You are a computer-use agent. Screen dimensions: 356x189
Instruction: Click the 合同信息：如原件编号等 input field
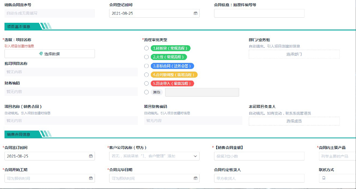259,13
